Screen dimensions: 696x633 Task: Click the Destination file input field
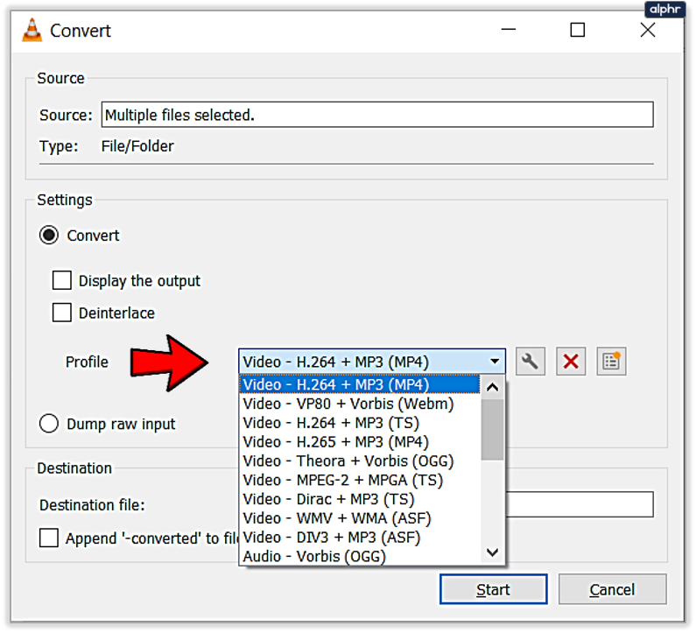(x=580, y=504)
